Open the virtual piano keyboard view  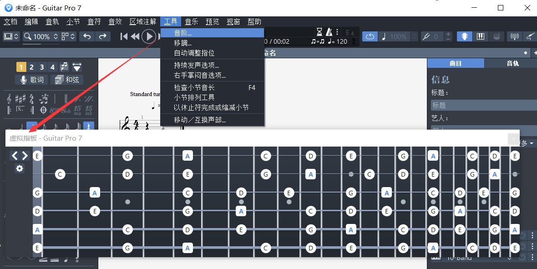tap(481, 36)
